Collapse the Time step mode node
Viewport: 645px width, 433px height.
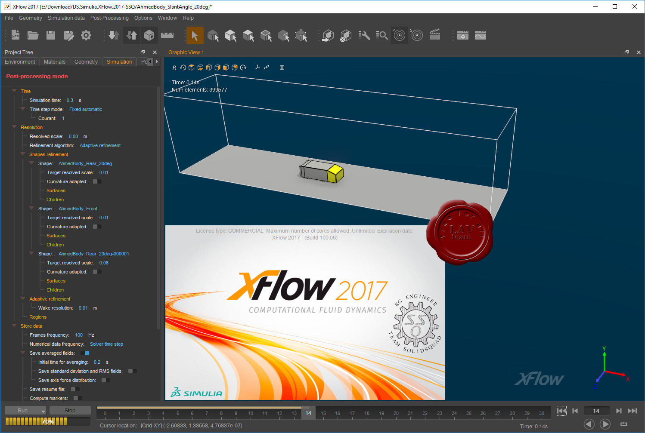click(23, 109)
